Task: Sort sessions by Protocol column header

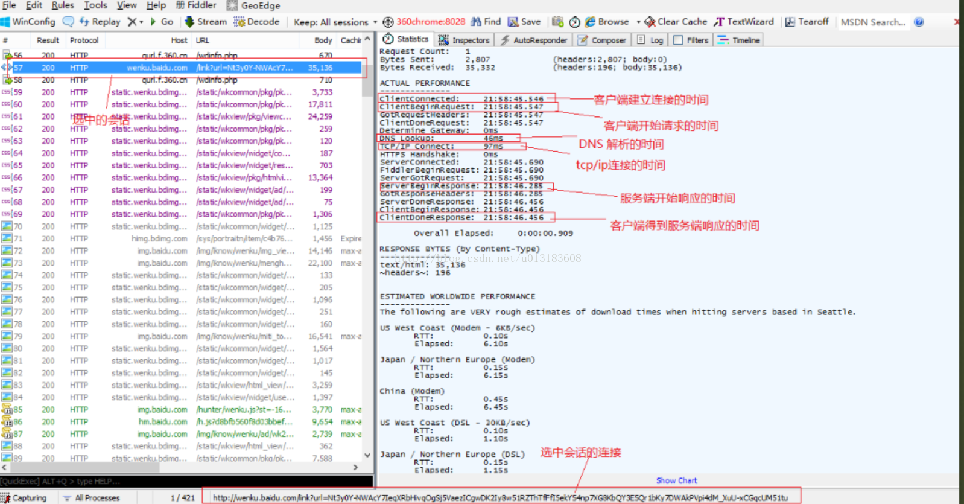Action: pyautogui.click(x=84, y=40)
